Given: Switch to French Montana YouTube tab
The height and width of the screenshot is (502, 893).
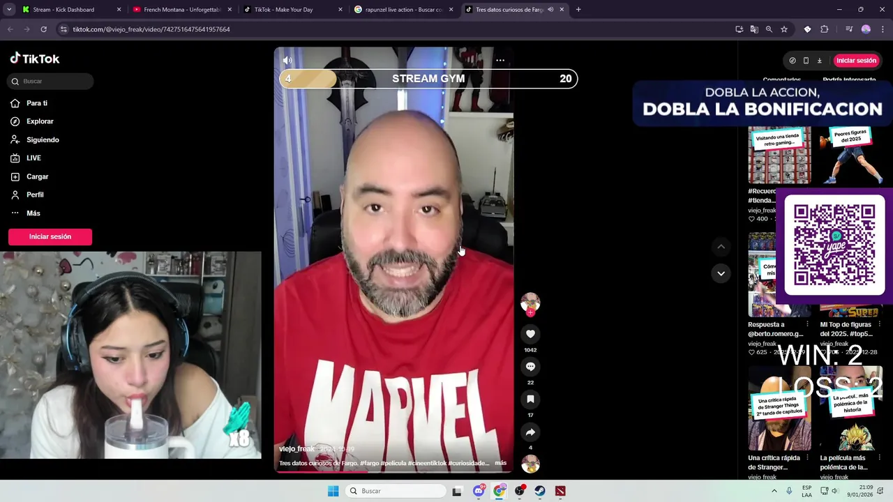Looking at the screenshot, I should [x=181, y=10].
